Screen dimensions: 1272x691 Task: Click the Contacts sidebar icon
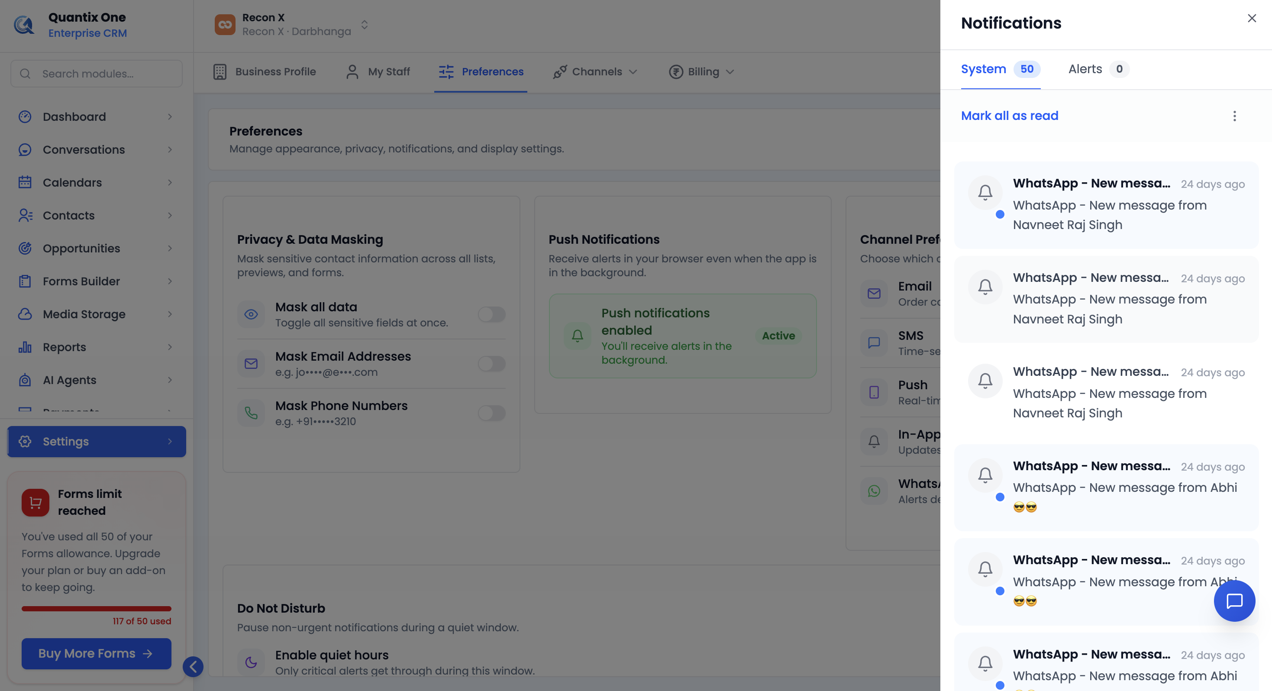tap(25, 215)
